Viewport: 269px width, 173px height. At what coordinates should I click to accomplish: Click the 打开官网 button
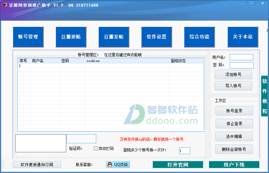coord(178,164)
